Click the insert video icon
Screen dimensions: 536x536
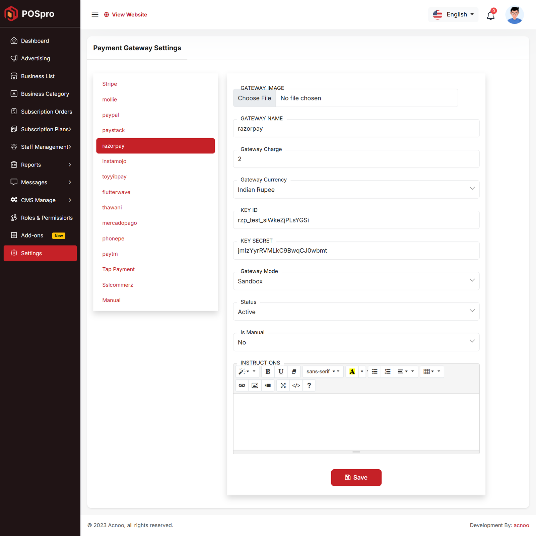268,386
